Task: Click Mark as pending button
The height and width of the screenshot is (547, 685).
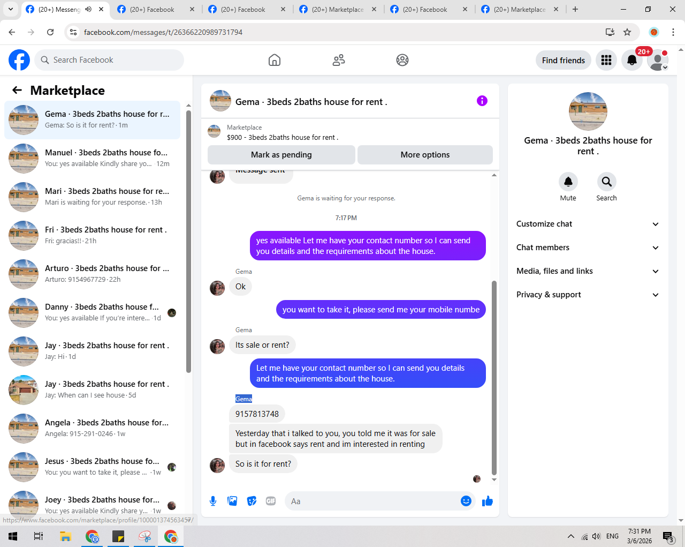Action: (x=281, y=155)
